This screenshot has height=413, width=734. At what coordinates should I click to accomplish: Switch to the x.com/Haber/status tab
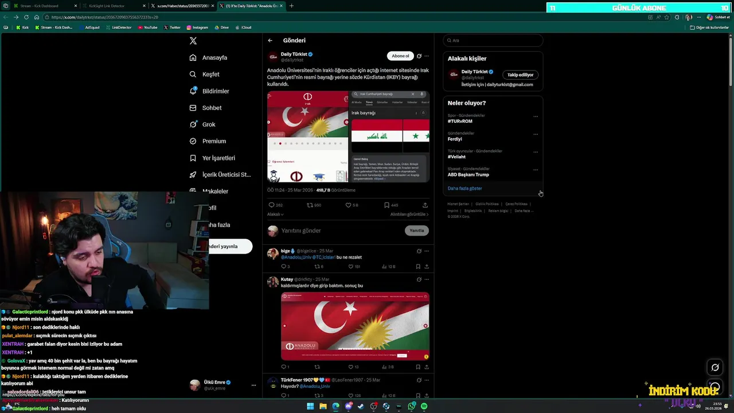pos(183,6)
